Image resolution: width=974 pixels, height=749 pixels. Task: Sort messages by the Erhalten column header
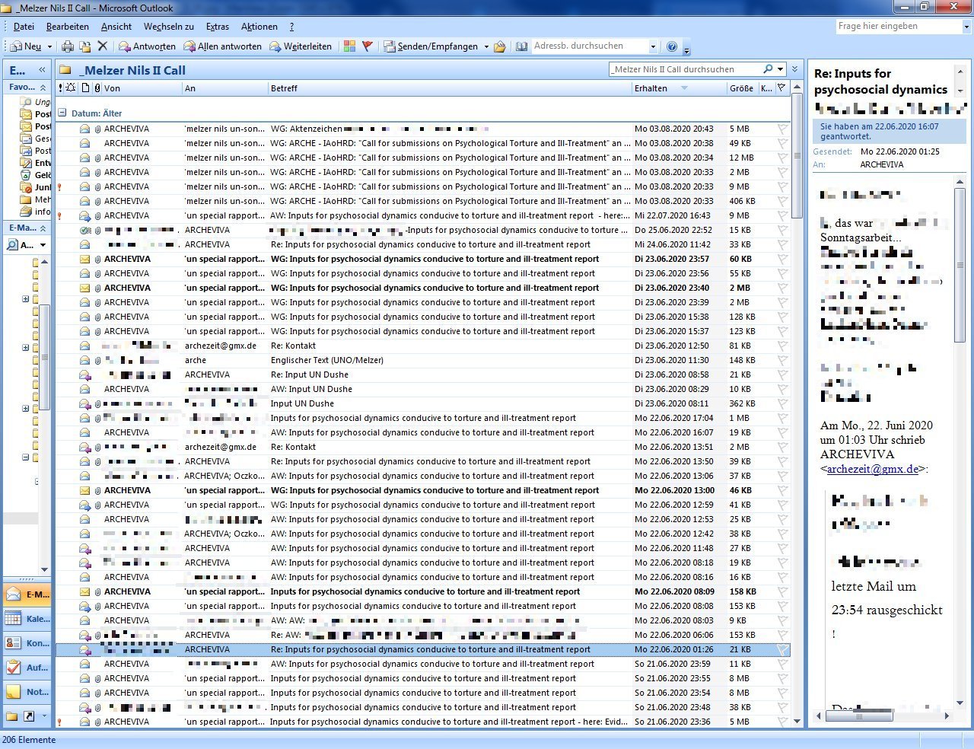pos(678,88)
